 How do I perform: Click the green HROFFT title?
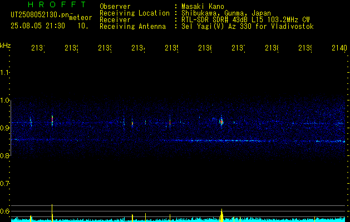tap(57, 4)
